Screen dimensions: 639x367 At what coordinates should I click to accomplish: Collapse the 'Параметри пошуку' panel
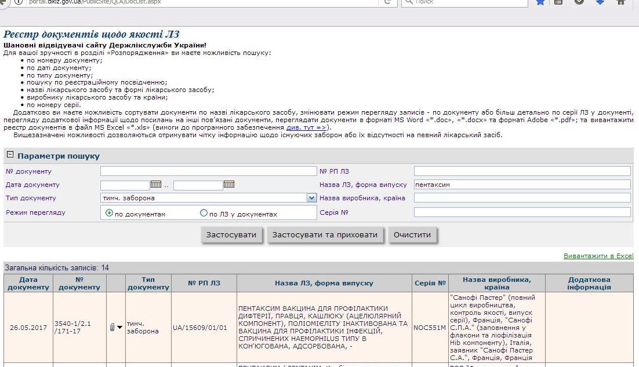(x=10, y=155)
